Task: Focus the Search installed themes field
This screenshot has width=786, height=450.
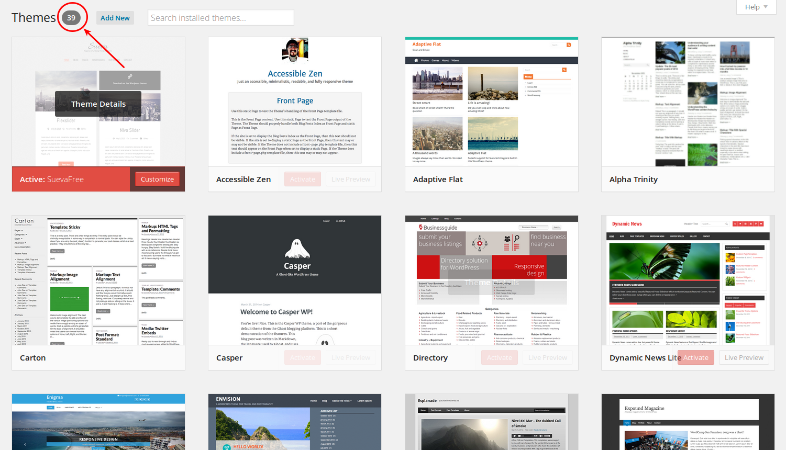Action: 221,18
